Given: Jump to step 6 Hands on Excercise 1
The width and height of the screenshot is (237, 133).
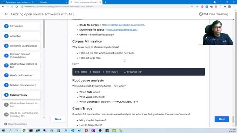Looking at the screenshot, I should 21,75.
